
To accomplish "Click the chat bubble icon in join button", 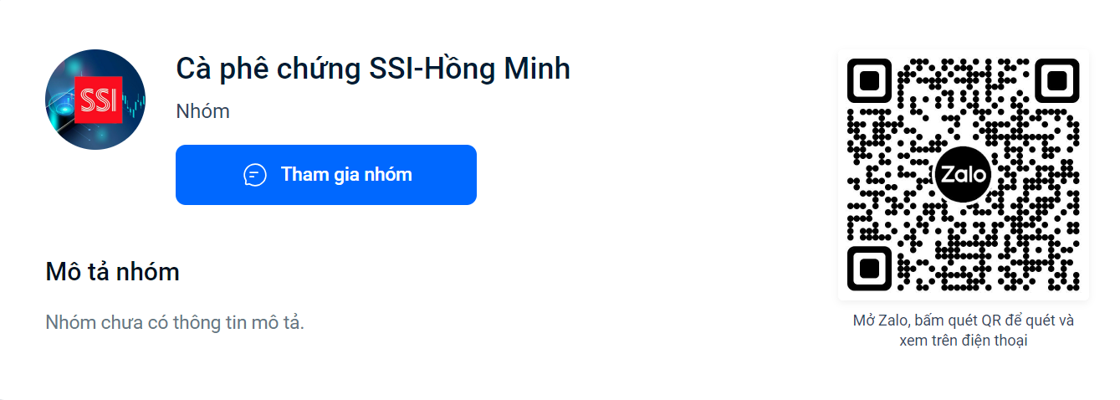I will [x=255, y=175].
